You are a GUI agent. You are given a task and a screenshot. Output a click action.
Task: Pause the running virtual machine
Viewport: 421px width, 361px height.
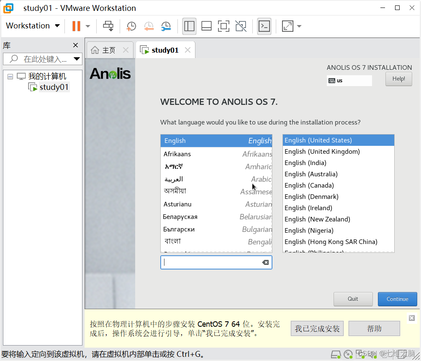click(x=76, y=26)
